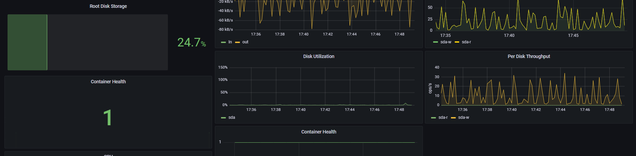Toggle 'sda-w' series in Per Disk Throughput legend
Screen dimensions: 636x156
(x=464, y=117)
